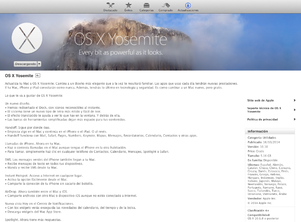The image size is (301, 222).
Task: Click the 'Manda y recibe SMS desde tu Mac.' bullet
Action: pyautogui.click(x=31, y=167)
